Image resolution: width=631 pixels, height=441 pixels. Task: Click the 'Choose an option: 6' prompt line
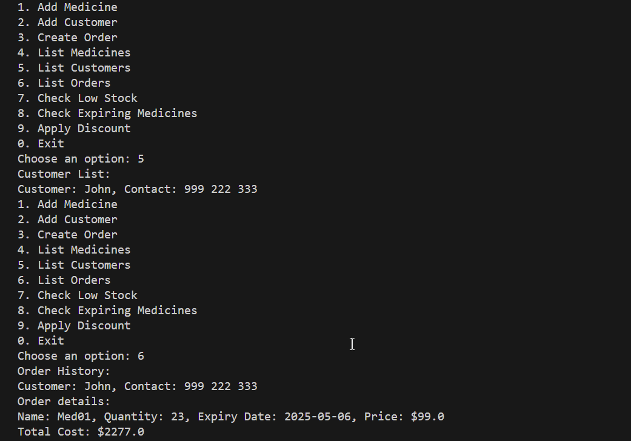[81, 356]
